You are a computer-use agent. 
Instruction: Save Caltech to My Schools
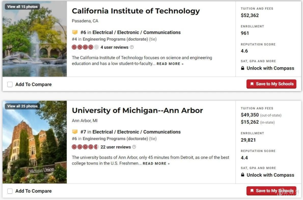(271, 84)
